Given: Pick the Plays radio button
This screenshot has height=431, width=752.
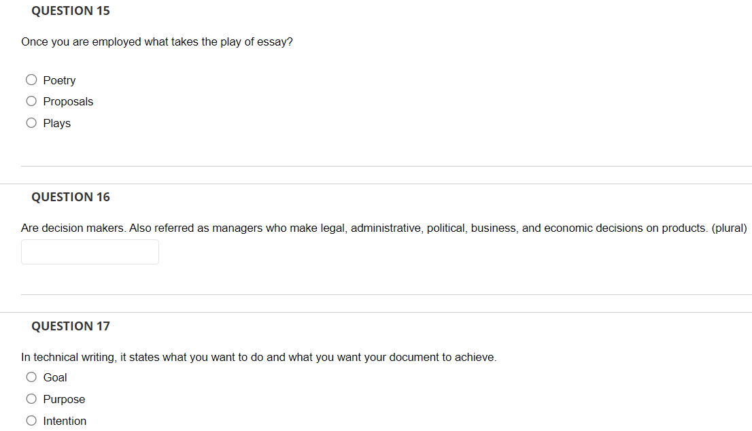Looking at the screenshot, I should click(x=31, y=123).
